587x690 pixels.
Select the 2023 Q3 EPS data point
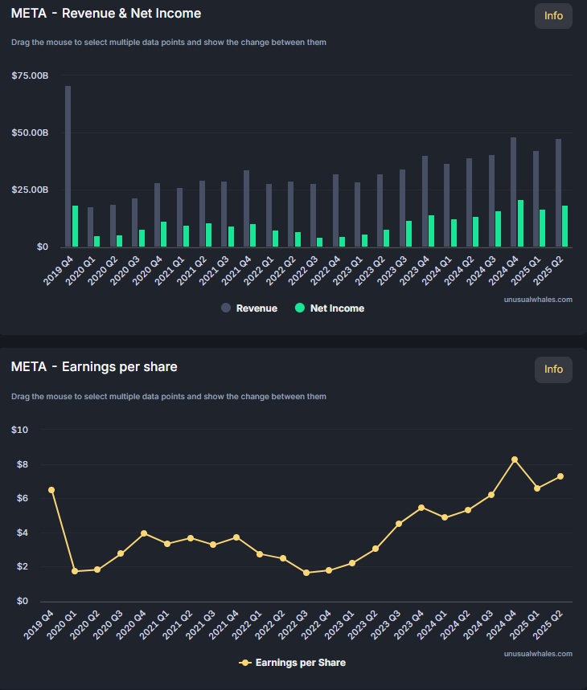[399, 524]
